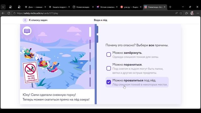Click the text 'Одежда слишком тонкая для зимы'
201x113 pixels.
135,57
